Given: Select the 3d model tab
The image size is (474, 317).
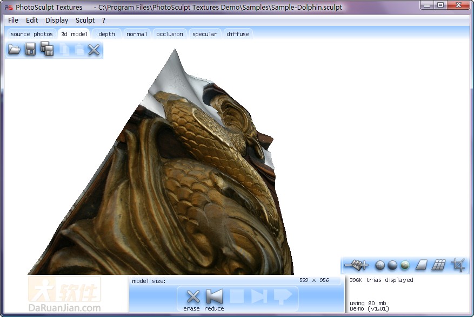Looking at the screenshot, I should (75, 34).
